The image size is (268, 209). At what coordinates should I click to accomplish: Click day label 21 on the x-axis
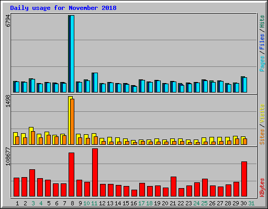(173, 203)
